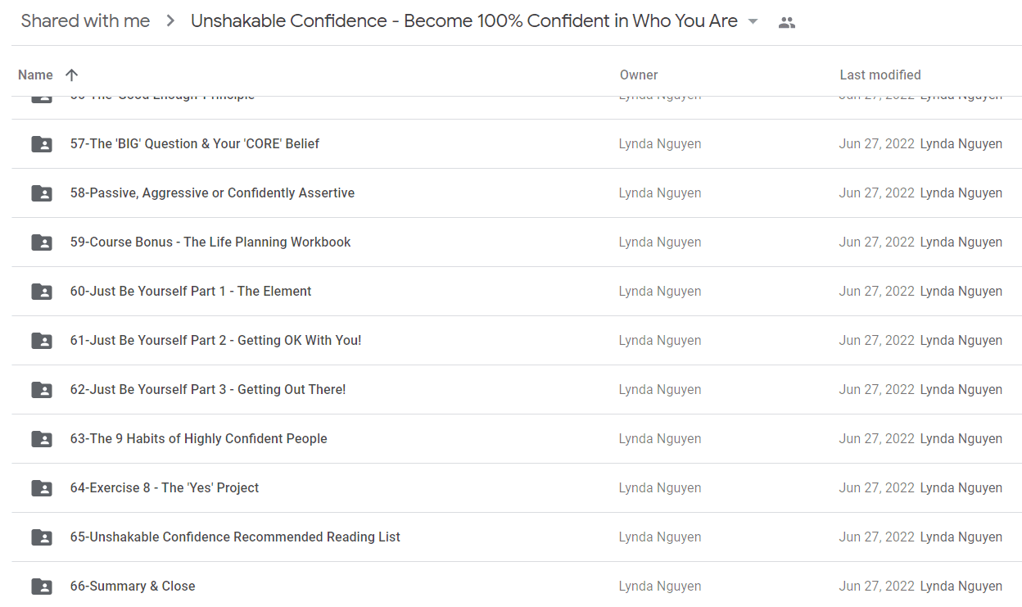
Task: Click shared folder icon for 57-The 'BIG' Question
Action: 42,144
